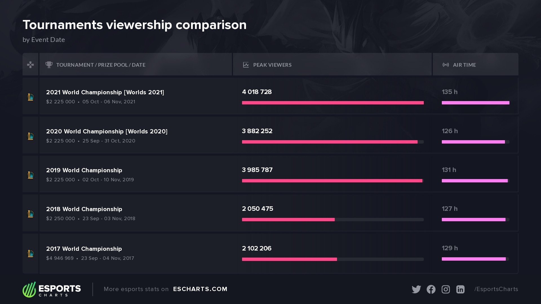Open the Facebook social icon
This screenshot has width=541, height=304.
point(431,289)
